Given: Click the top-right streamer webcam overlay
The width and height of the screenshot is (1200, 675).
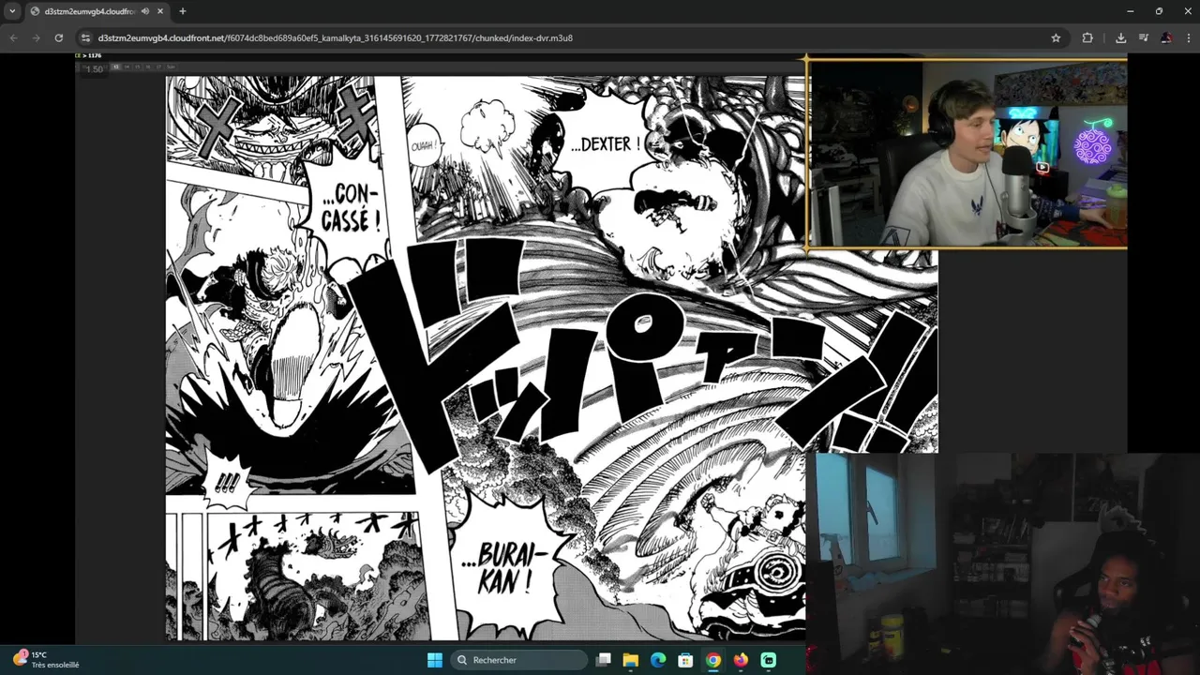Looking at the screenshot, I should click(x=967, y=155).
